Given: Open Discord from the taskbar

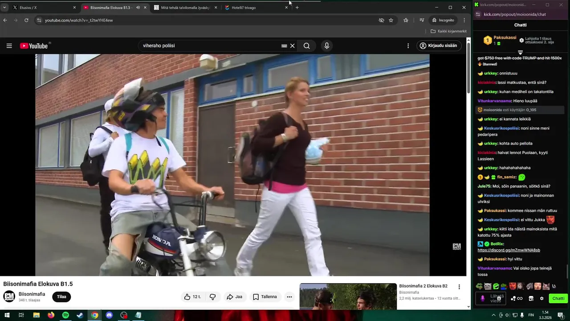Looking at the screenshot, I should 109,315.
